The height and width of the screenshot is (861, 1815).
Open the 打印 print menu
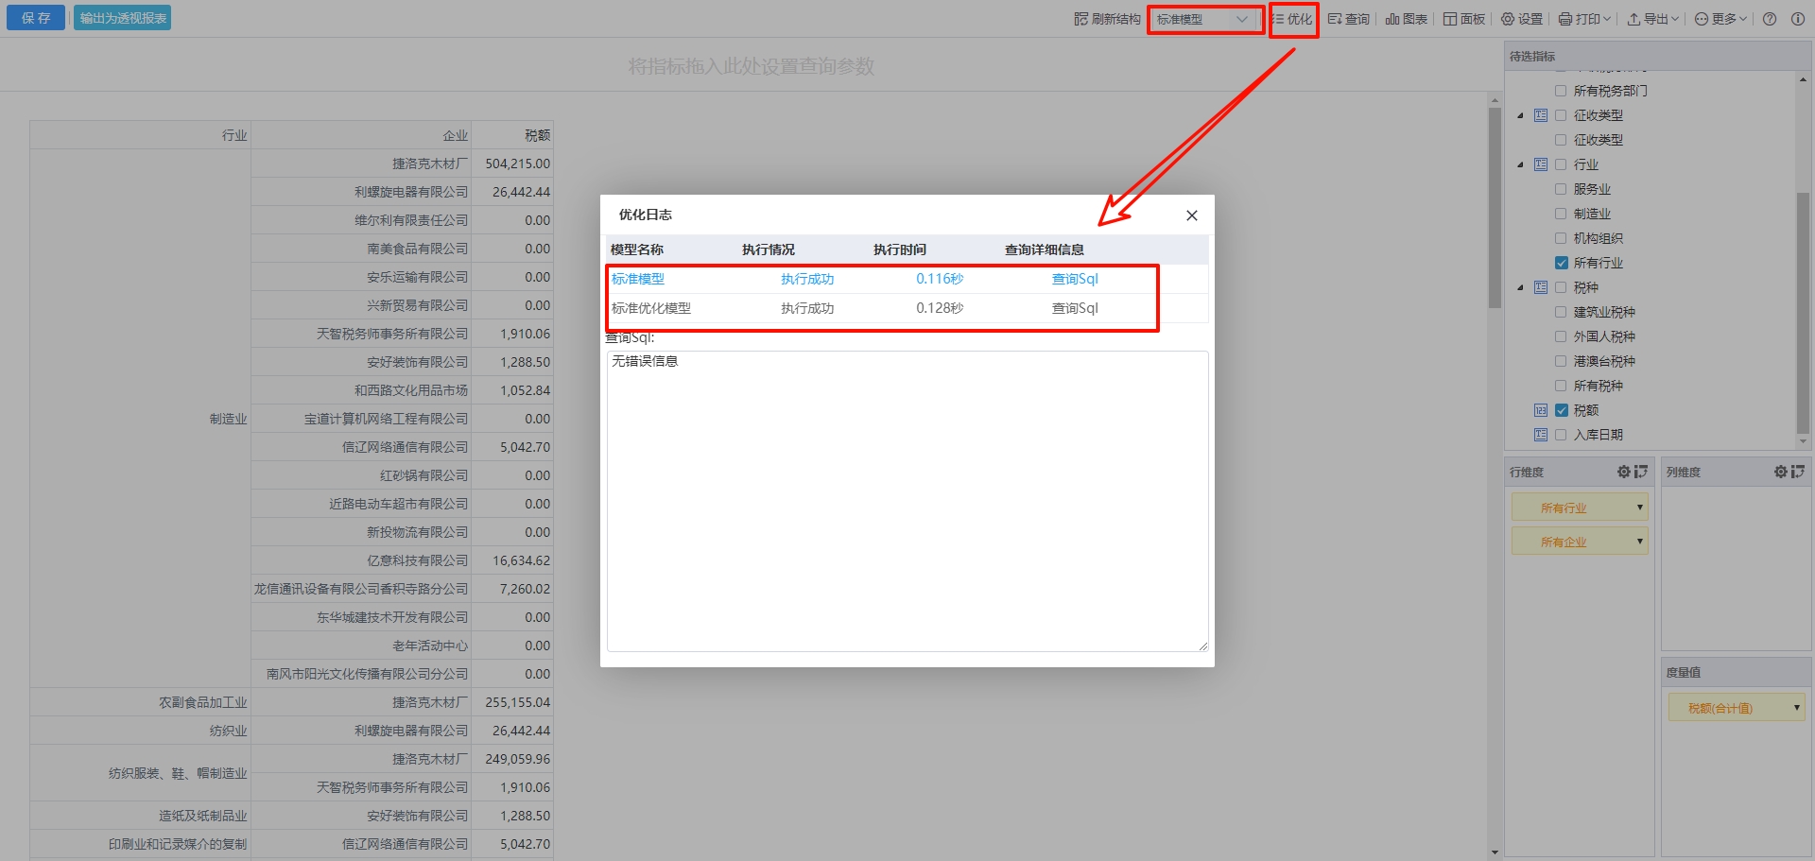(1584, 19)
